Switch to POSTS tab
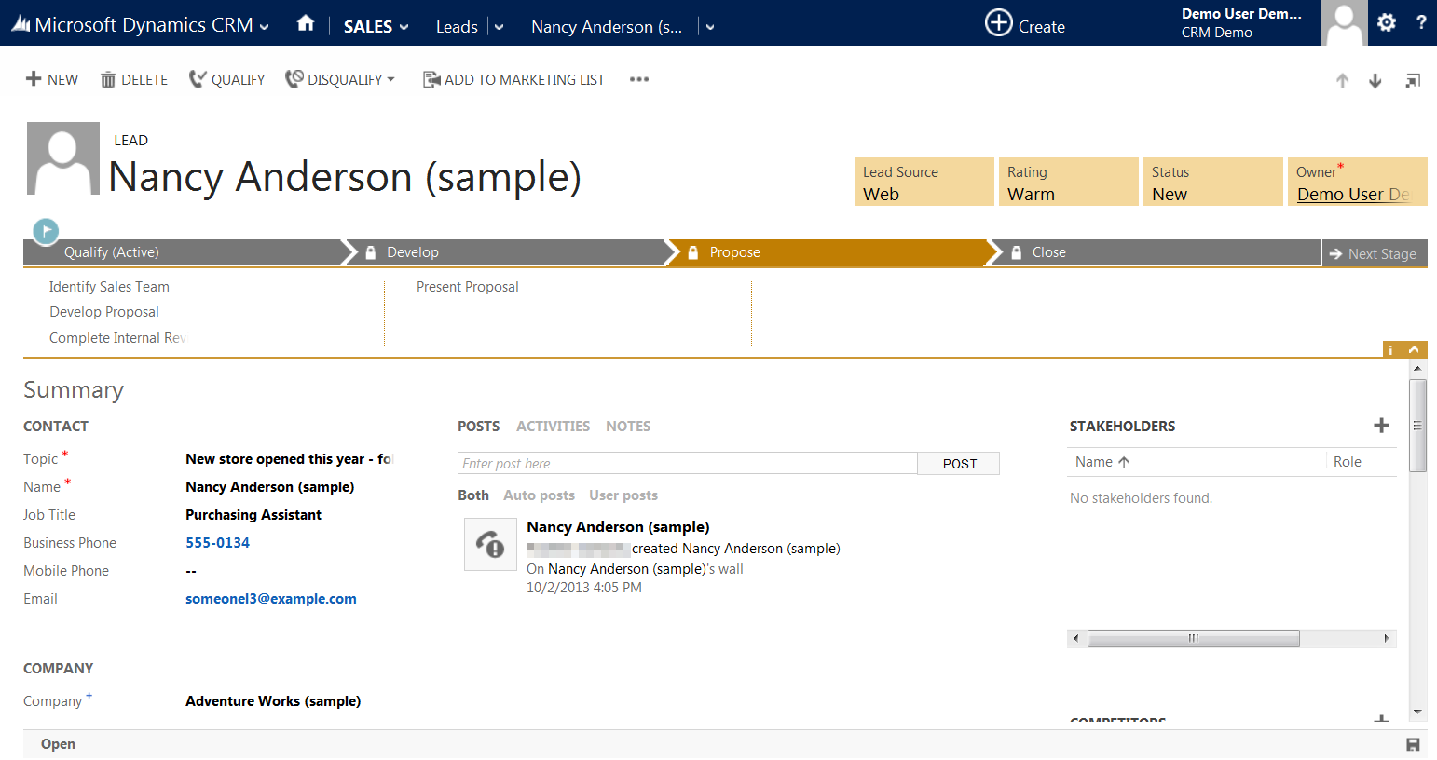Screen dimensions: 1437x760 tap(478, 426)
